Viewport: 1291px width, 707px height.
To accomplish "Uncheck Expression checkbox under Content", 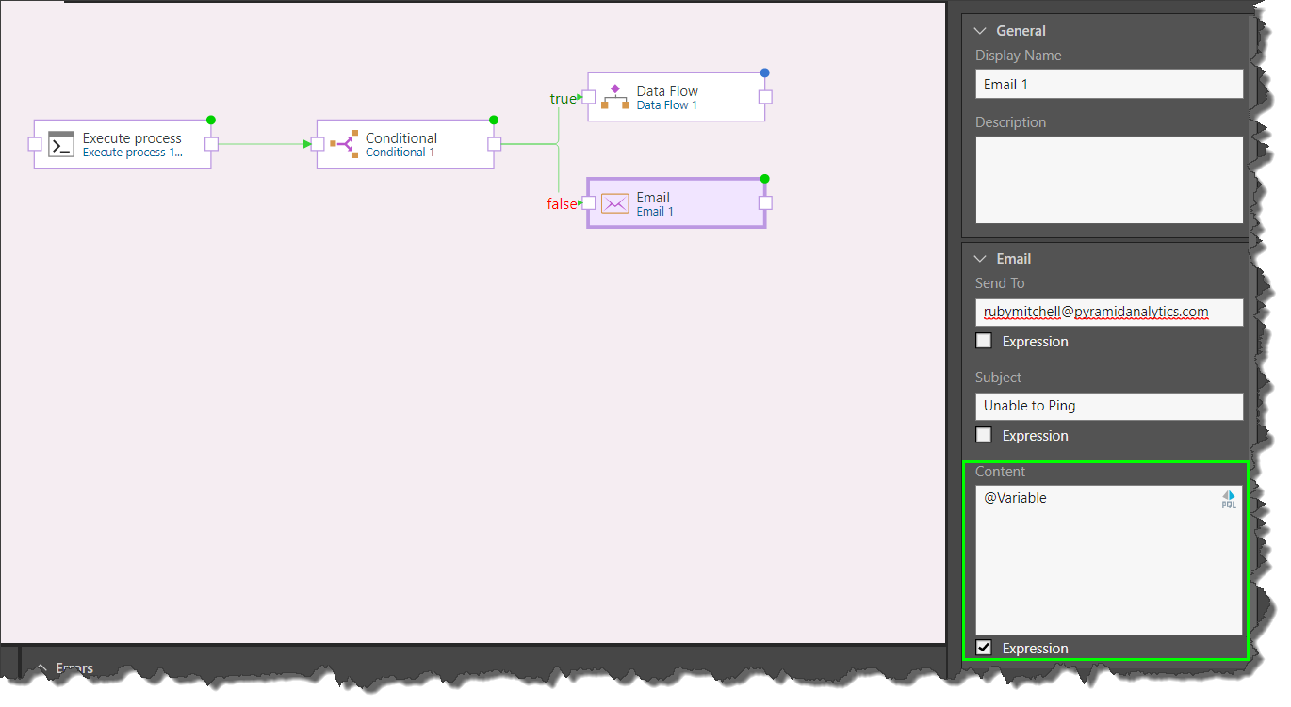I will pos(984,648).
